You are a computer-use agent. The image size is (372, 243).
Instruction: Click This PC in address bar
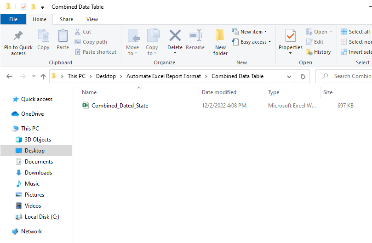[76, 76]
